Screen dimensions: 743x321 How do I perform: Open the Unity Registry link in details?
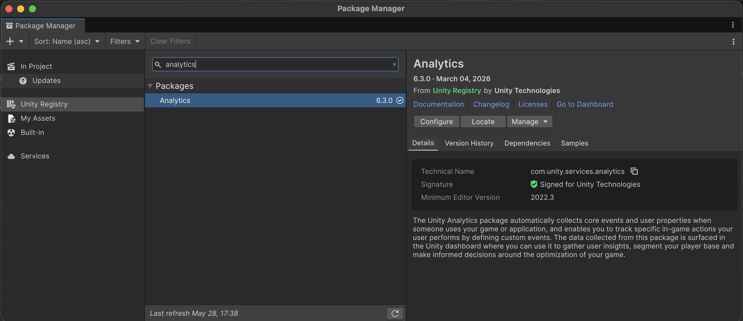tap(457, 91)
